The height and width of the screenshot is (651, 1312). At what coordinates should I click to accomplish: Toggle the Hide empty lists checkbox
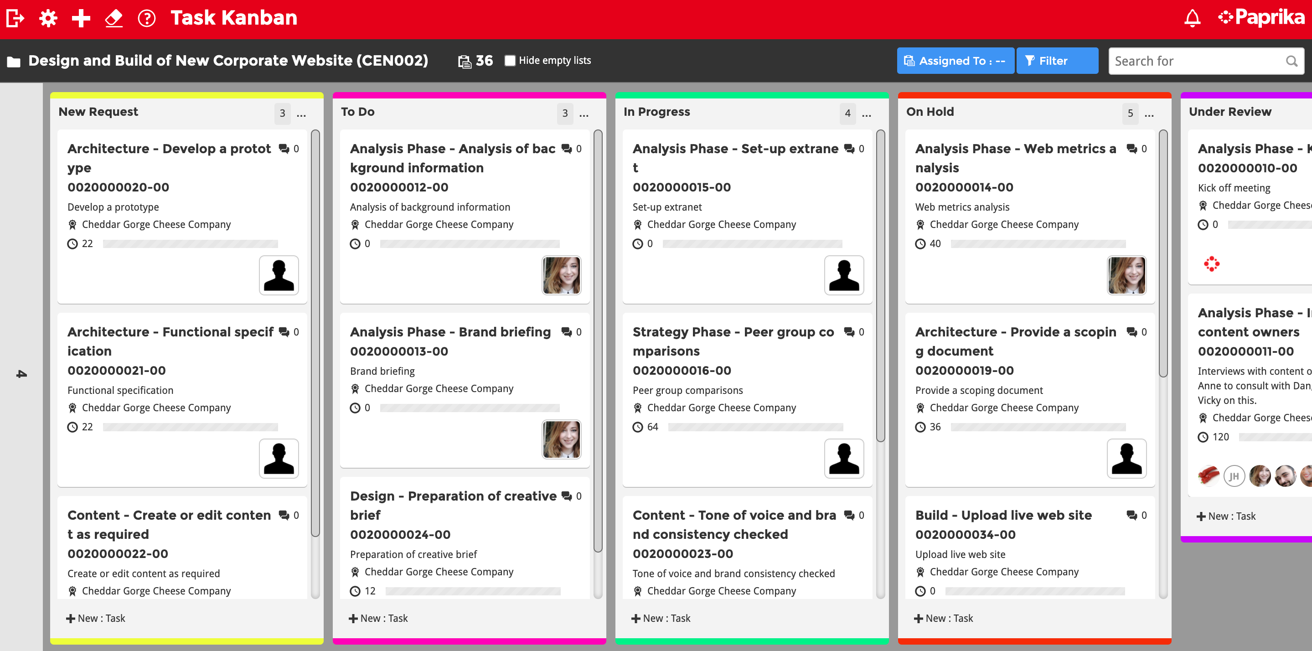(x=510, y=61)
